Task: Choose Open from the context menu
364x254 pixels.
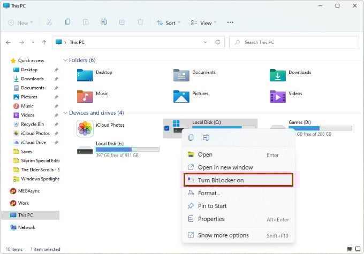Action: [238, 155]
